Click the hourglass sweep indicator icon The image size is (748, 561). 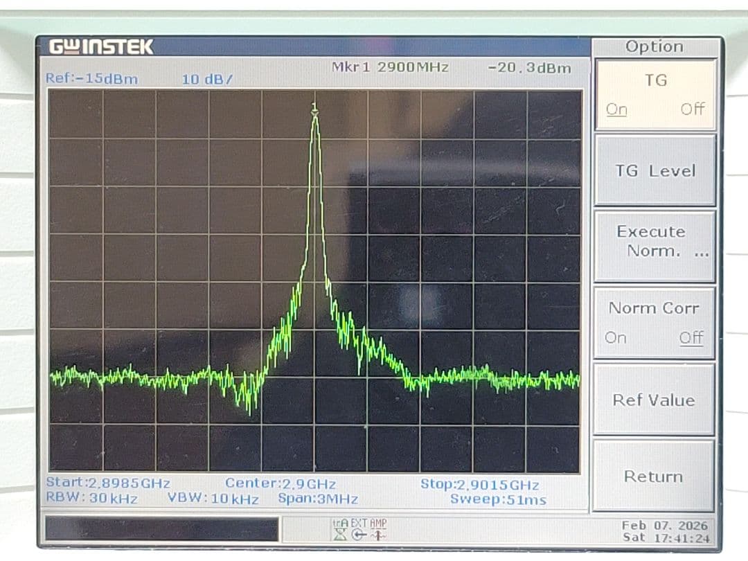339,535
